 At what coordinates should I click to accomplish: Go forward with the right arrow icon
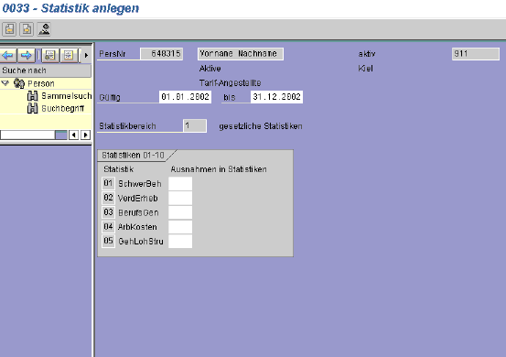(27, 56)
